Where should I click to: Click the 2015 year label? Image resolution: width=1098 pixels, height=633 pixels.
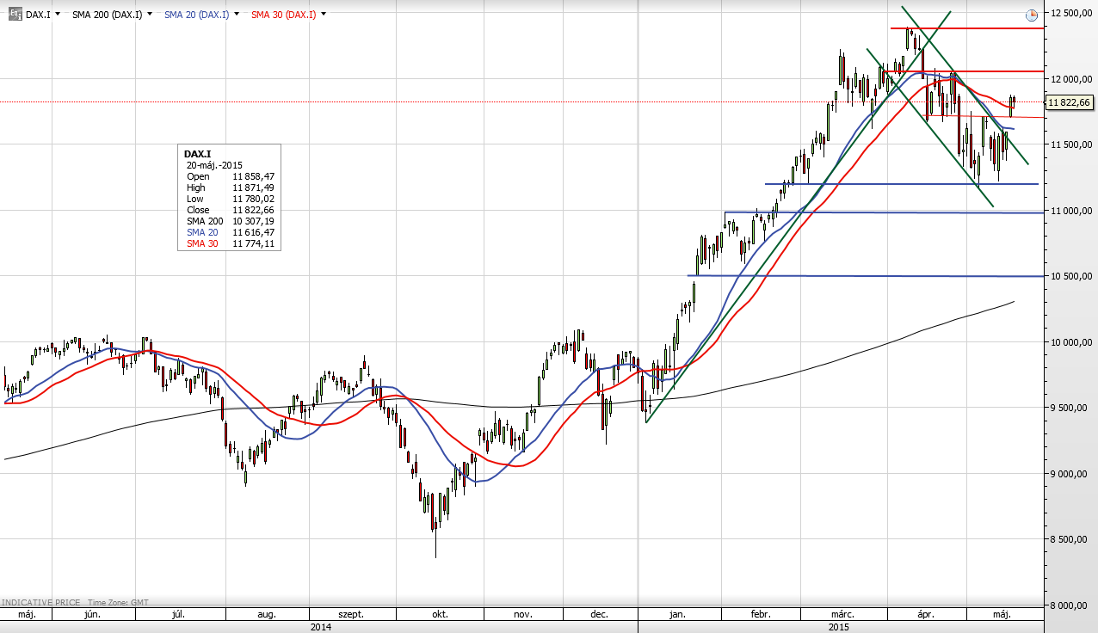tap(839, 627)
